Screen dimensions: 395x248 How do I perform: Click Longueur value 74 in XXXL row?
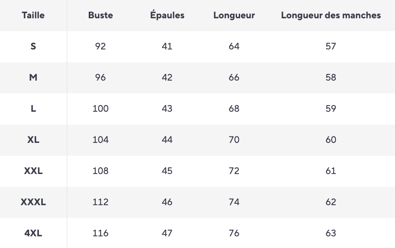pos(234,202)
